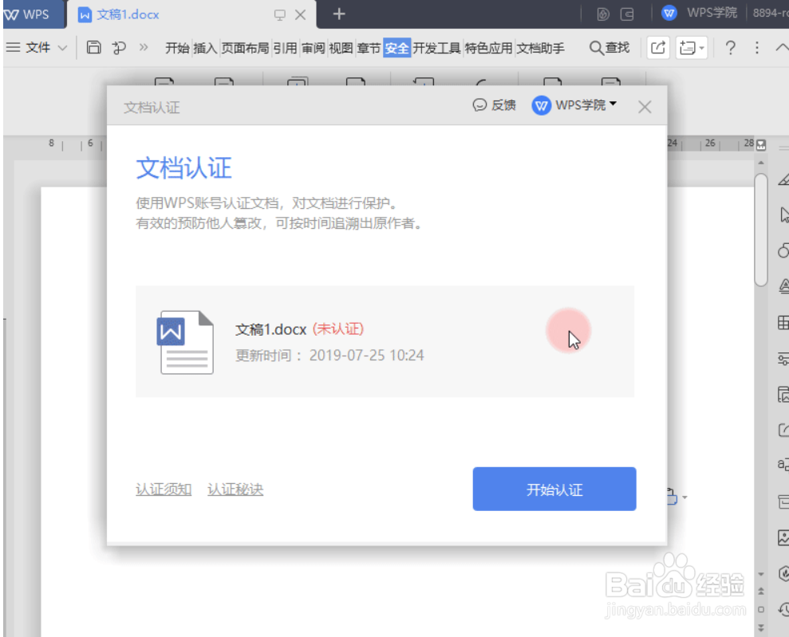Open help via question mark icon
789x637 pixels.
730,48
